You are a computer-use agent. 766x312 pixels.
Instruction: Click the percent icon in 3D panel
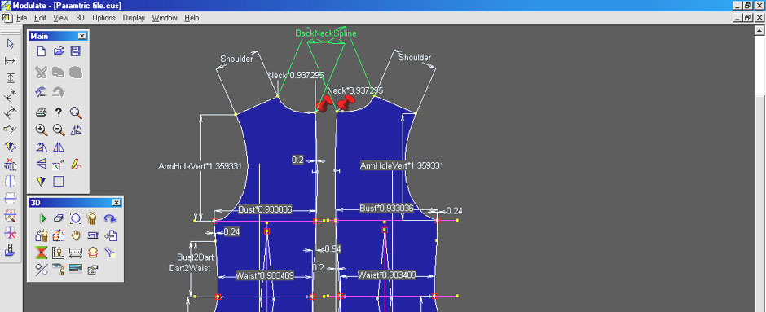[x=42, y=269]
